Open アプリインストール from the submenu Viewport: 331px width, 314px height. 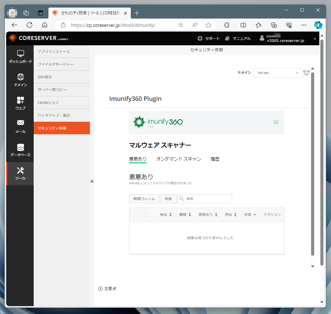62,52
